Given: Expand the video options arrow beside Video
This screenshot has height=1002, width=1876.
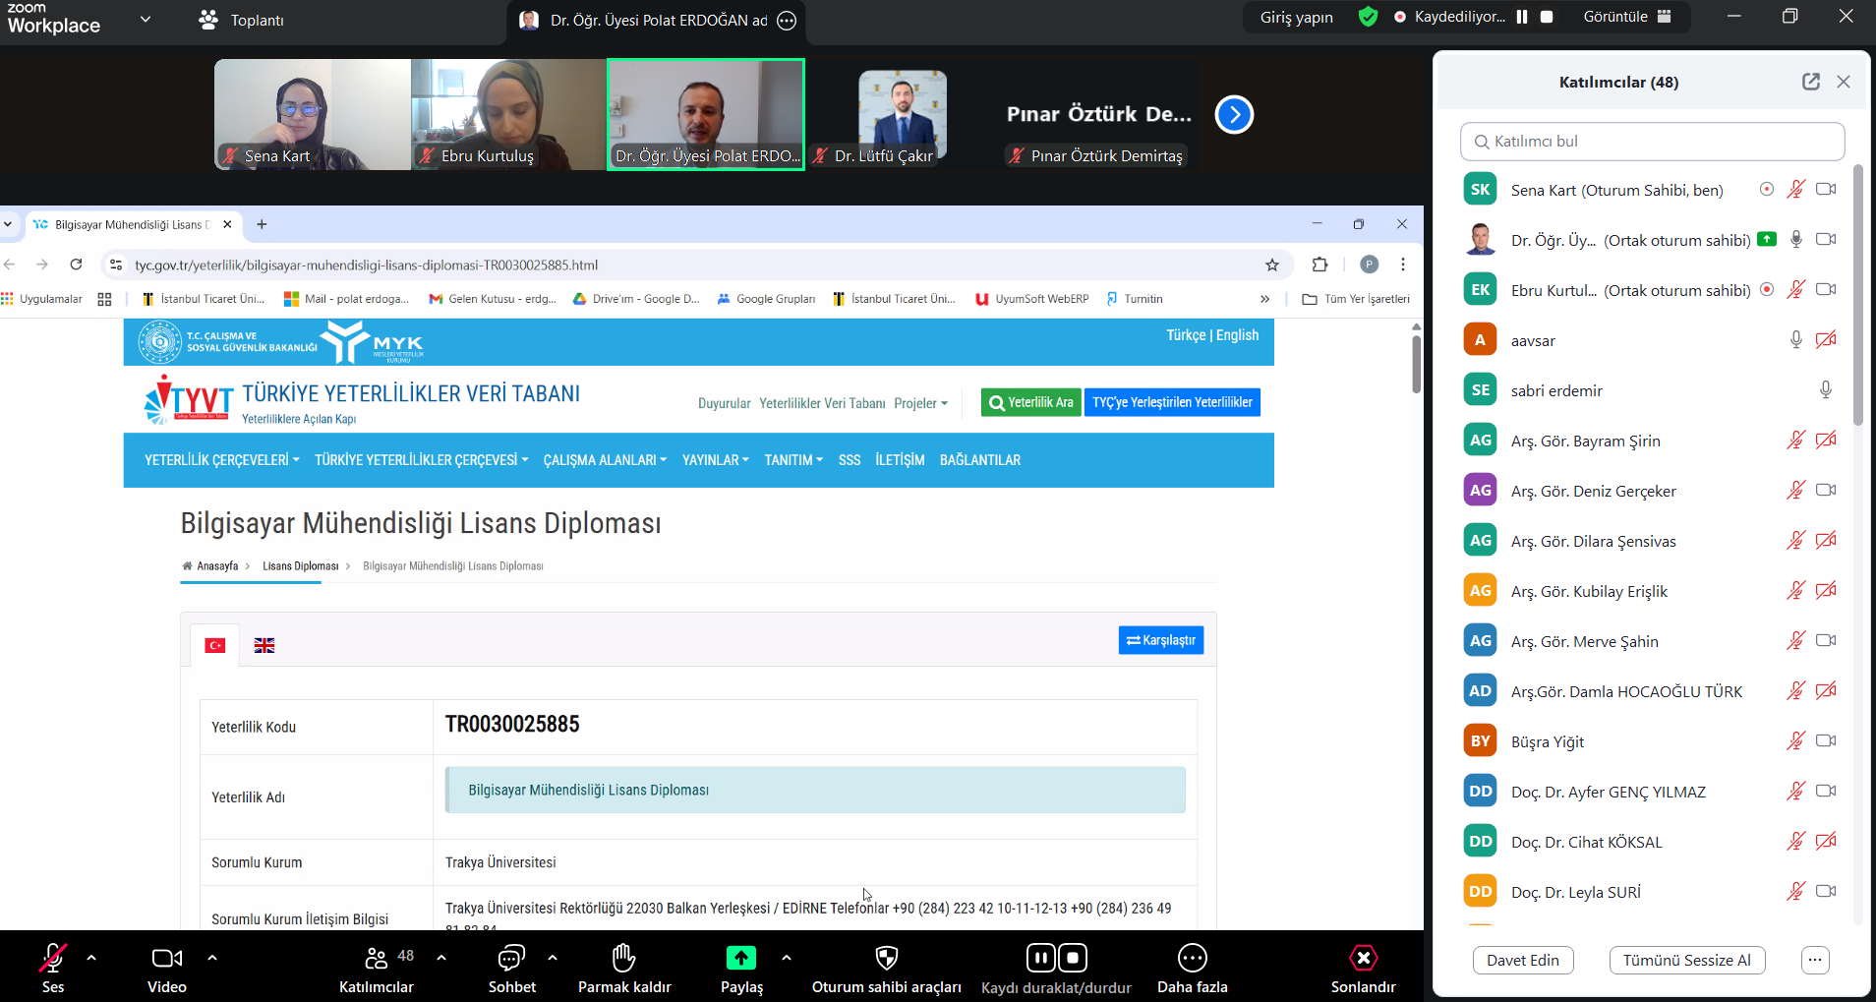Looking at the screenshot, I should (x=212, y=957).
